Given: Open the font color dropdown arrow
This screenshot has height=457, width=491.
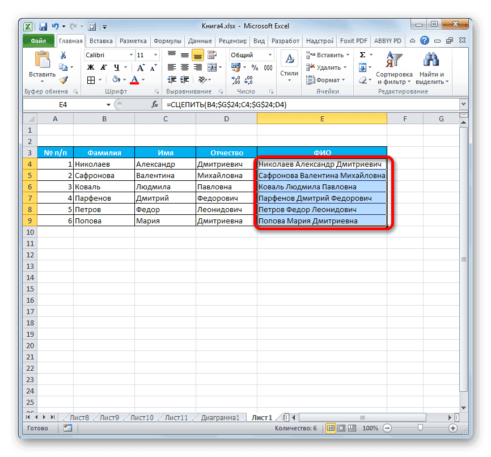Looking at the screenshot, I should coord(142,79).
